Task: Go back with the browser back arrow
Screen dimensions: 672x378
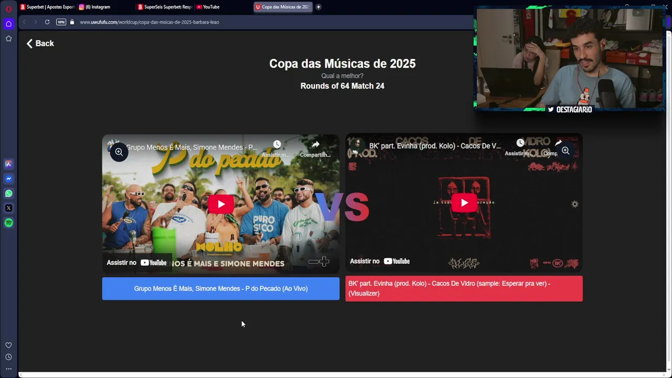Action: [x=24, y=22]
